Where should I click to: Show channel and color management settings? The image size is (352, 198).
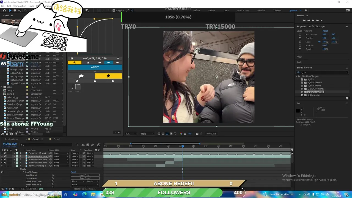(181, 134)
